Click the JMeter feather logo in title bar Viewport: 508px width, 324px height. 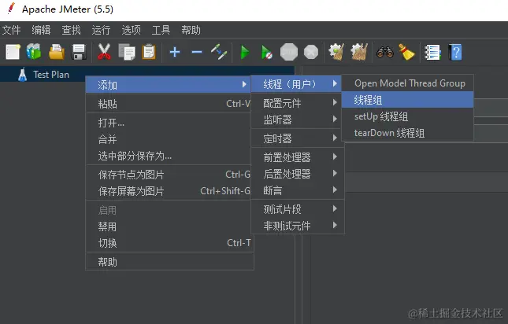[x=11, y=9]
